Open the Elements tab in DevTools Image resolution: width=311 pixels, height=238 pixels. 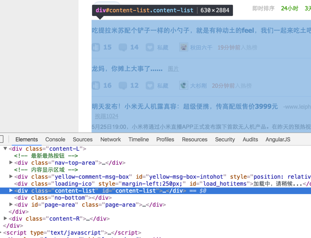(27, 140)
